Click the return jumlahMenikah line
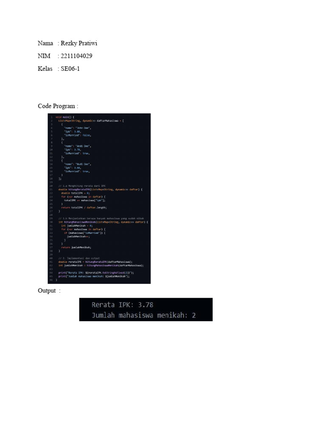This screenshot has width=326, height=435. tap(76, 247)
